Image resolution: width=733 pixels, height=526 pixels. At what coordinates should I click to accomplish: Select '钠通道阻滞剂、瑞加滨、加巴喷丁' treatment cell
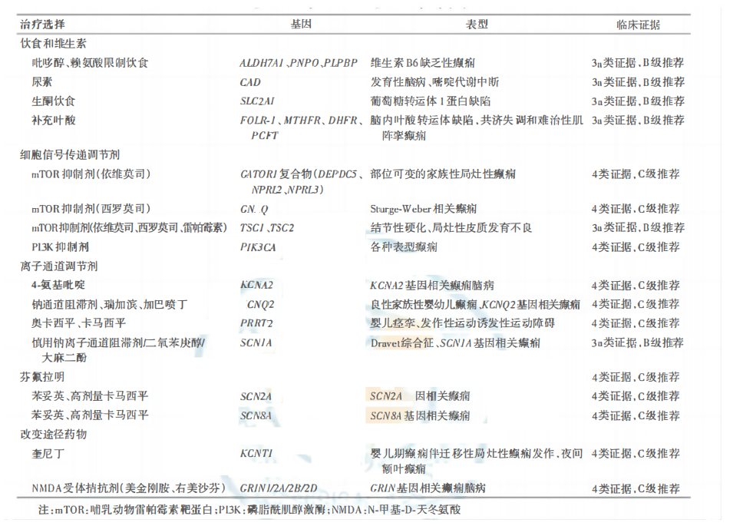coord(110,304)
